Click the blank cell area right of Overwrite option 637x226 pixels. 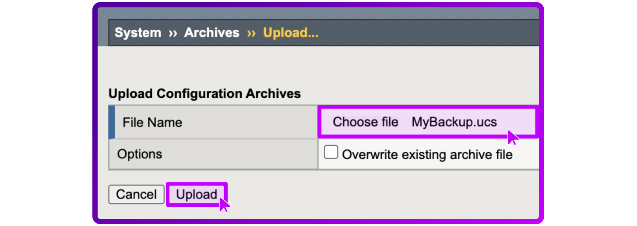(x=526, y=154)
